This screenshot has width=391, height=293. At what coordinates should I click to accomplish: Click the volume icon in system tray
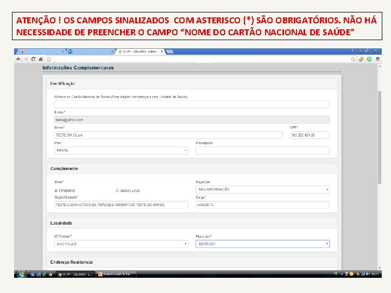tap(368, 274)
